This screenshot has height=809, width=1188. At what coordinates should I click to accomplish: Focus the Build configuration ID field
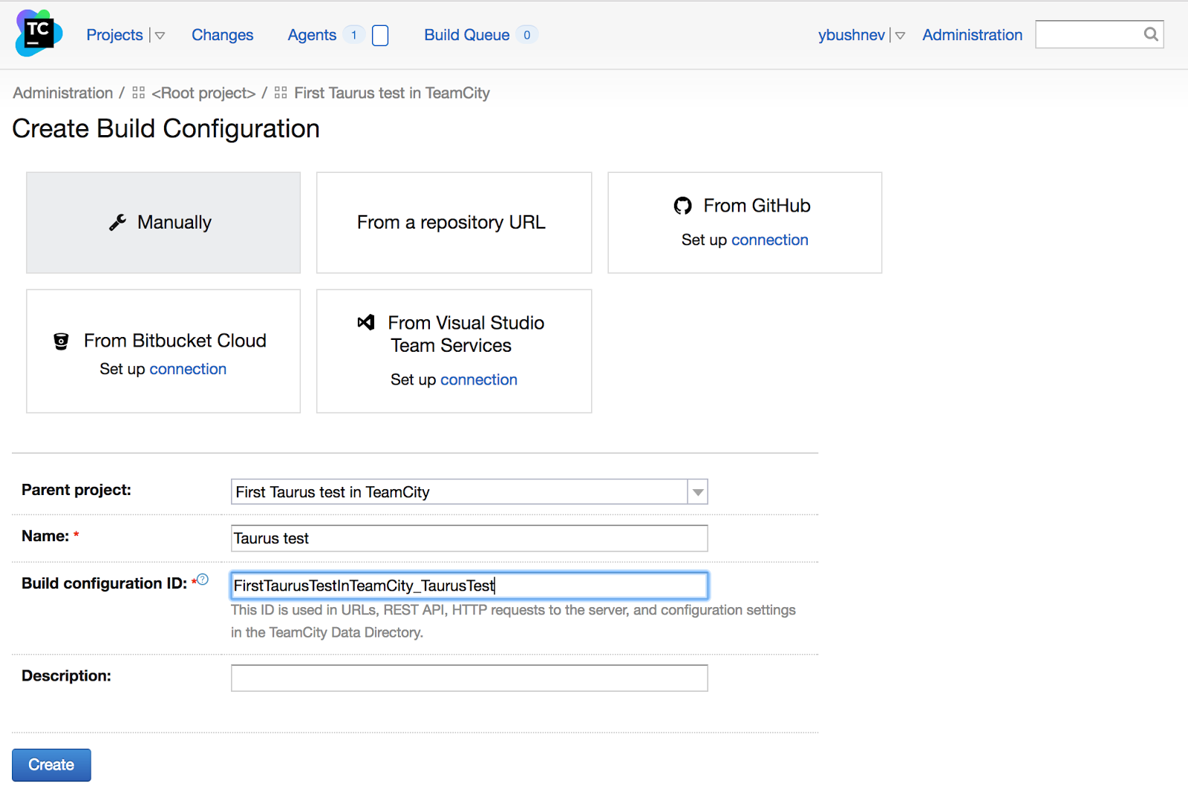click(x=469, y=586)
